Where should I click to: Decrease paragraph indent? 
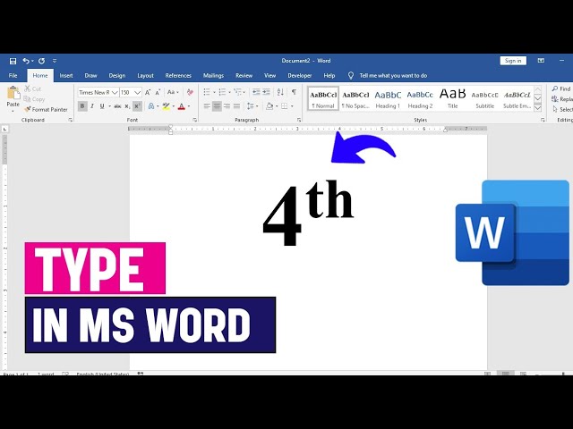[x=256, y=92]
